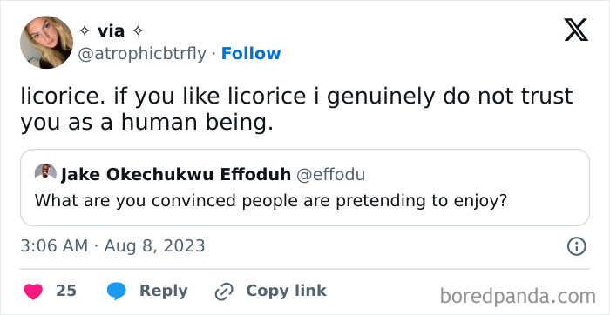This screenshot has height=315, width=610.
Task: Click the @effodu handle in quoted tweet
Action: coord(330,175)
